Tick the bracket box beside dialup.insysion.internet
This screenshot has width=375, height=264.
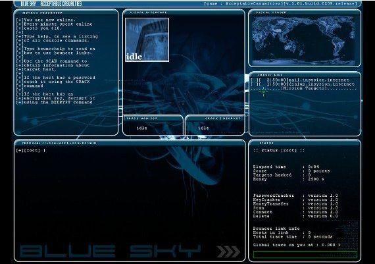tap(253, 84)
